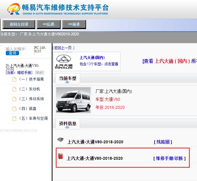Viewport: 197px width, 181px height.
Task: Click the 刷新 refresh link
Action: coord(40,73)
